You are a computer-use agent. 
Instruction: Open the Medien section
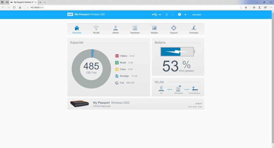[x=154, y=29]
